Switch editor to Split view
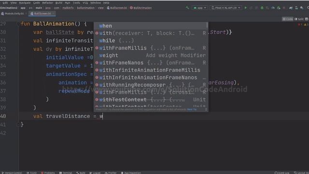The image size is (309, 174). (299, 19)
